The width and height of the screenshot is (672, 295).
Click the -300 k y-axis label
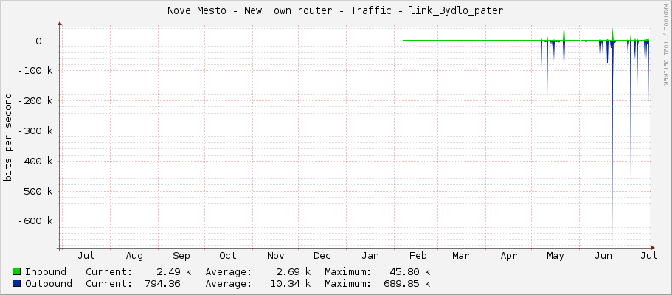click(35, 131)
